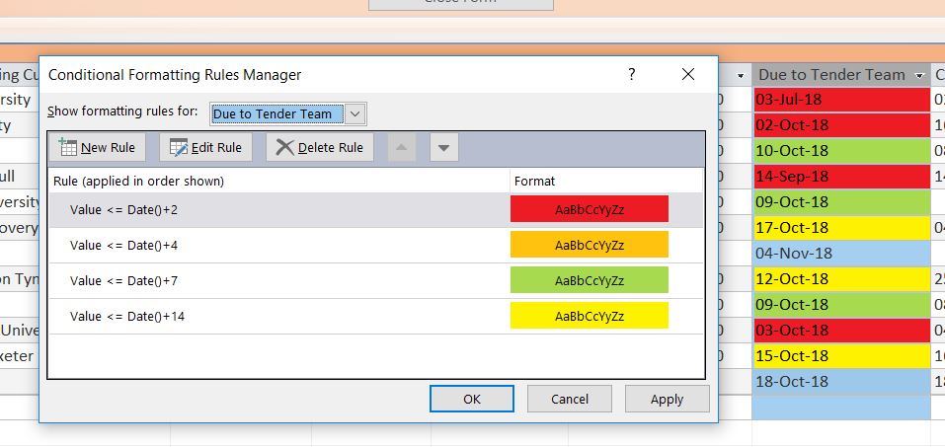Select the 18-Oct-18 date cell
This screenshot has height=447, width=945.
click(841, 381)
